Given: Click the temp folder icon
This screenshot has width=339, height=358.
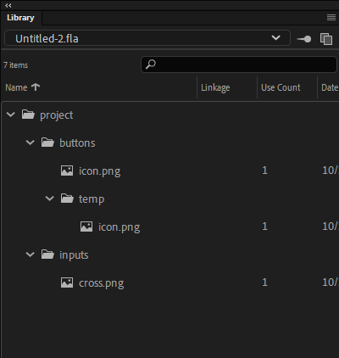Looking at the screenshot, I should tap(67, 199).
